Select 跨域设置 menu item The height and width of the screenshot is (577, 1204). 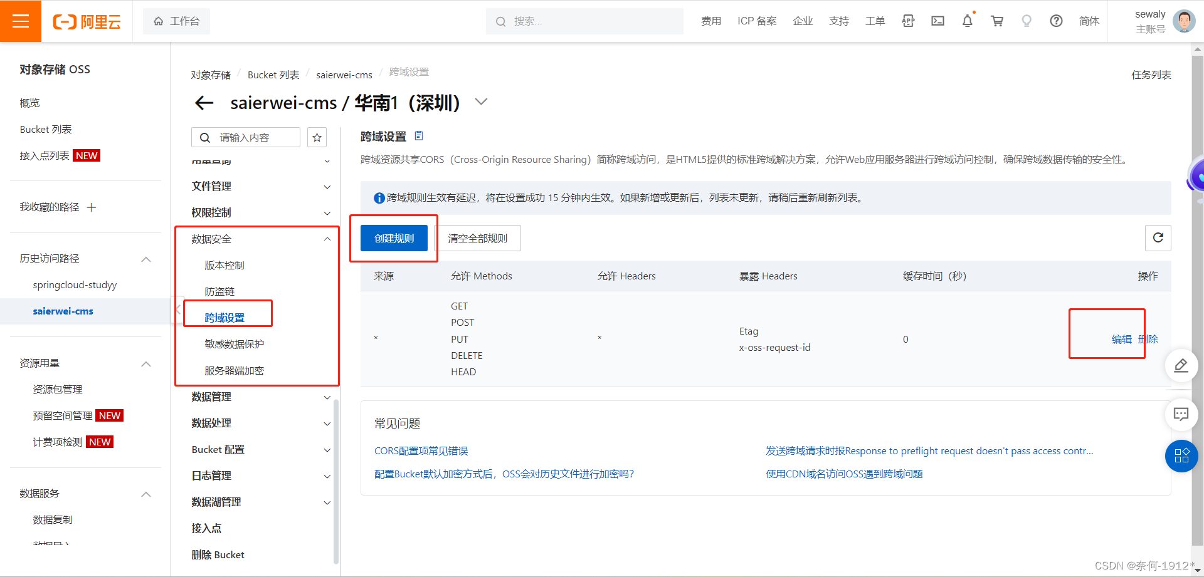click(224, 318)
